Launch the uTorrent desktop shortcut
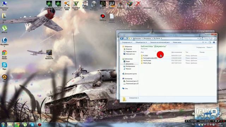Viewport: 226px width, 127px height. click(5, 29)
